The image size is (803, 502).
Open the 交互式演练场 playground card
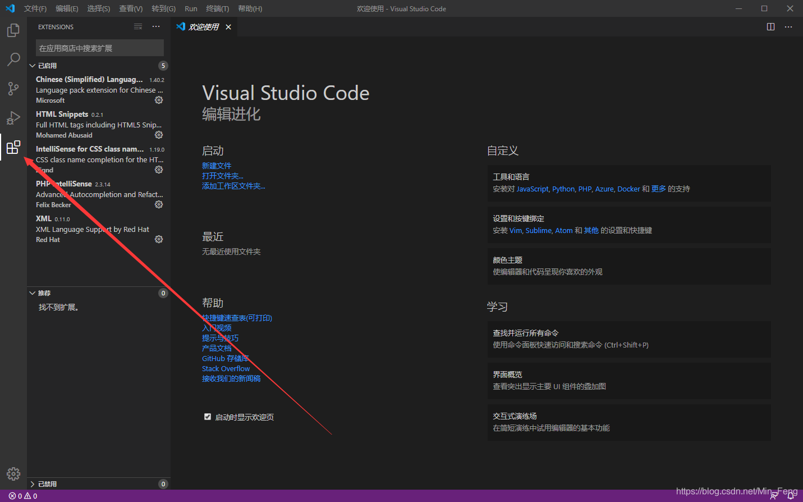pos(629,422)
